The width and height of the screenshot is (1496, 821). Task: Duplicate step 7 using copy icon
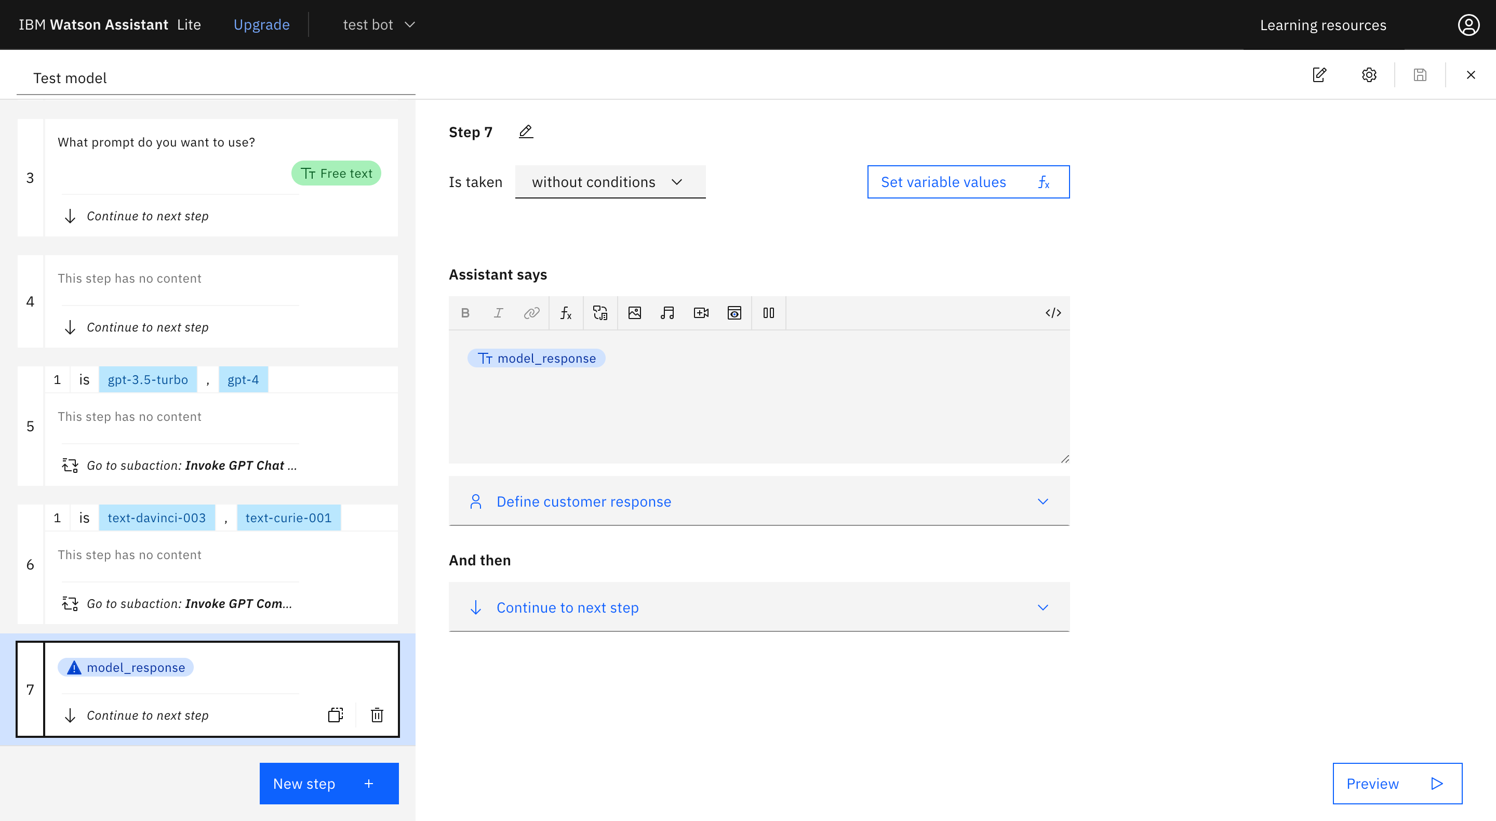[x=335, y=714]
